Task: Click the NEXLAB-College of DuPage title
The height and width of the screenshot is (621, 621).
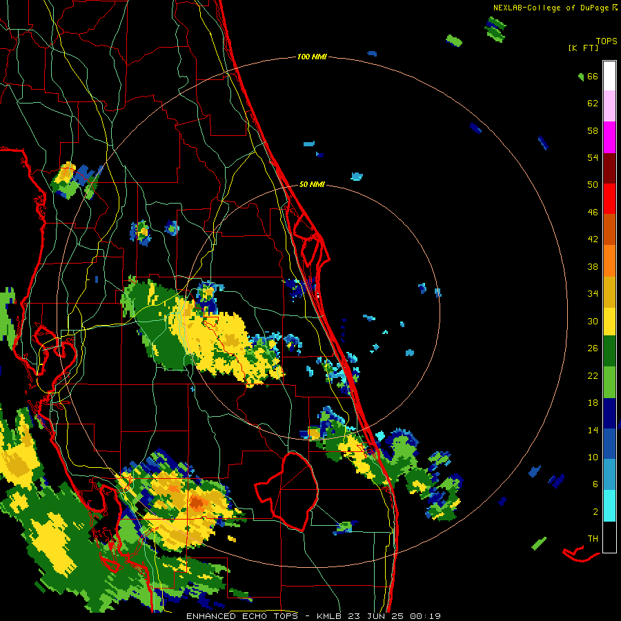Action: coord(552,8)
